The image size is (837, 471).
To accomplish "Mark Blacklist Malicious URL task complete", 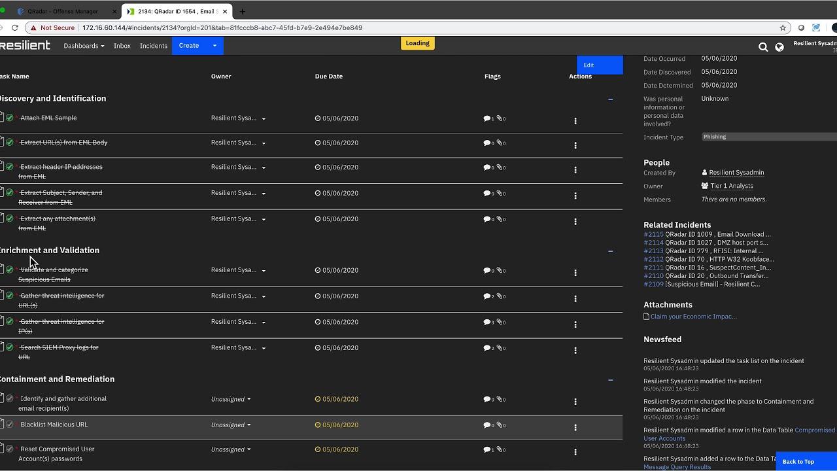I will [x=10, y=425].
